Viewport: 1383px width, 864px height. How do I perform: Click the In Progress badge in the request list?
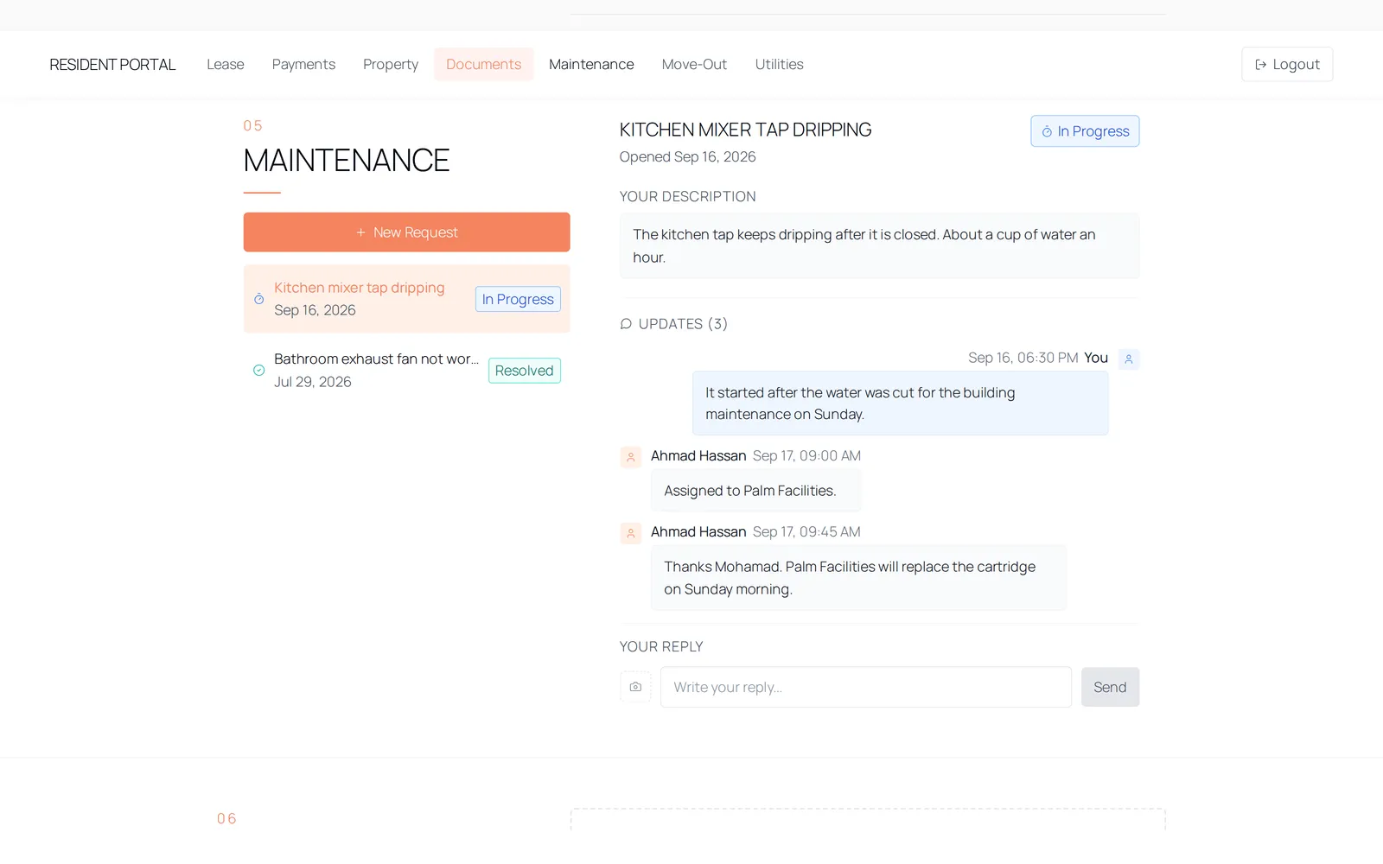click(x=518, y=299)
